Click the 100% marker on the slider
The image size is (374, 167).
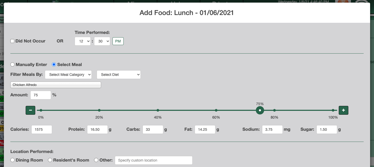333,110
